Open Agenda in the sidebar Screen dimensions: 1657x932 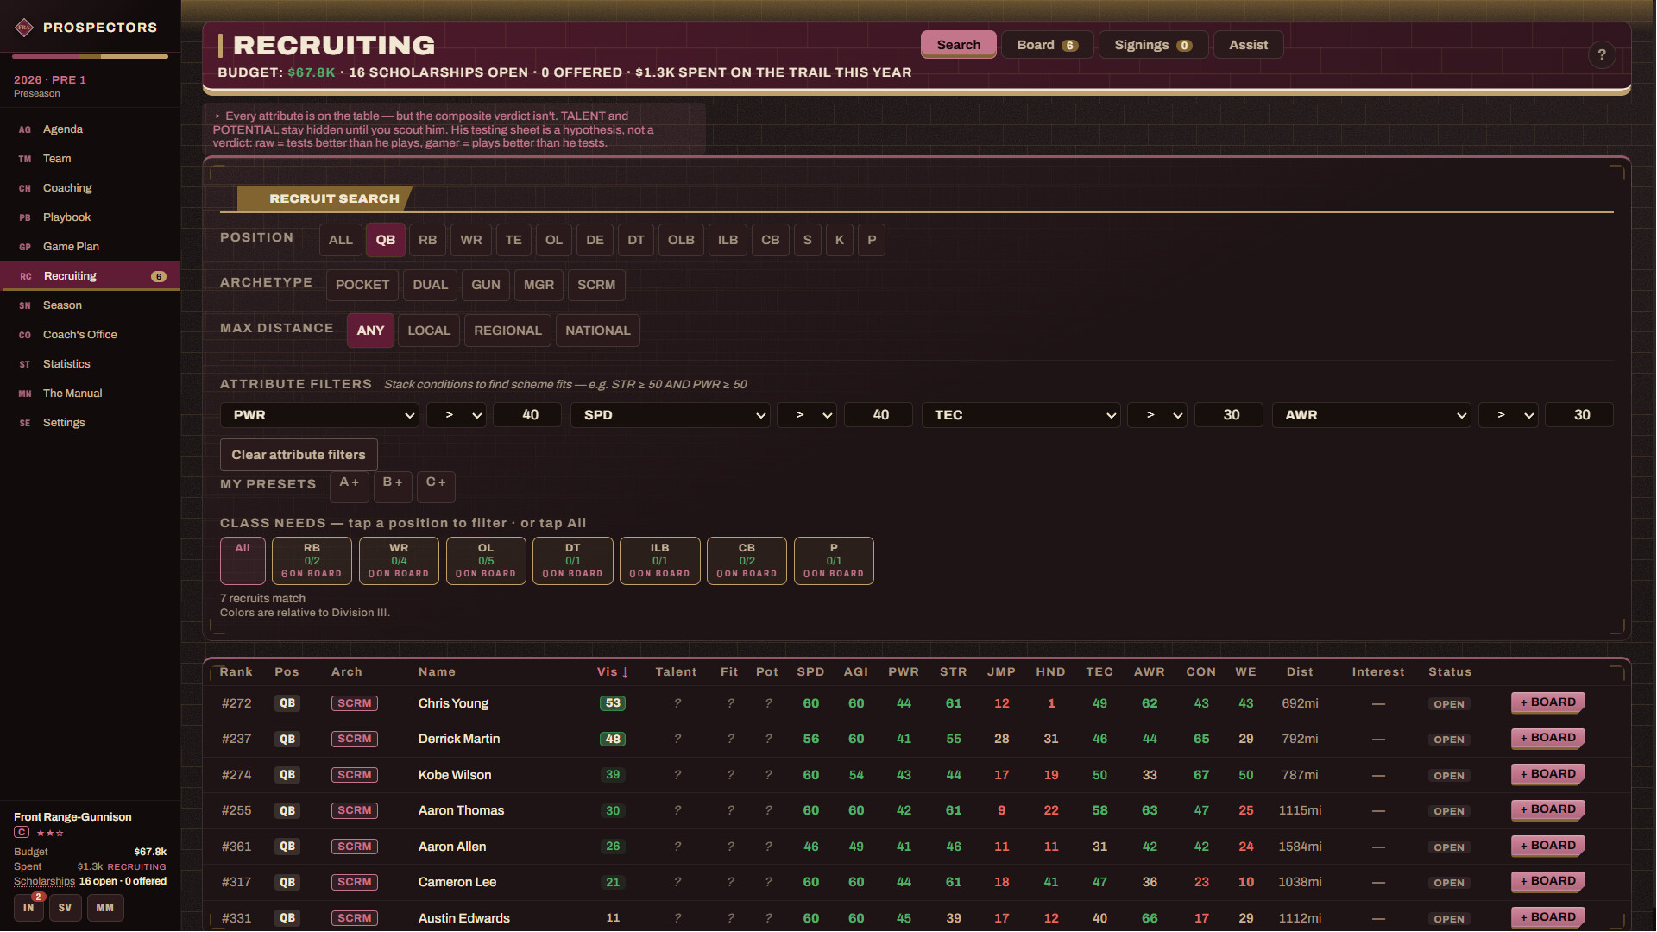pos(90,129)
